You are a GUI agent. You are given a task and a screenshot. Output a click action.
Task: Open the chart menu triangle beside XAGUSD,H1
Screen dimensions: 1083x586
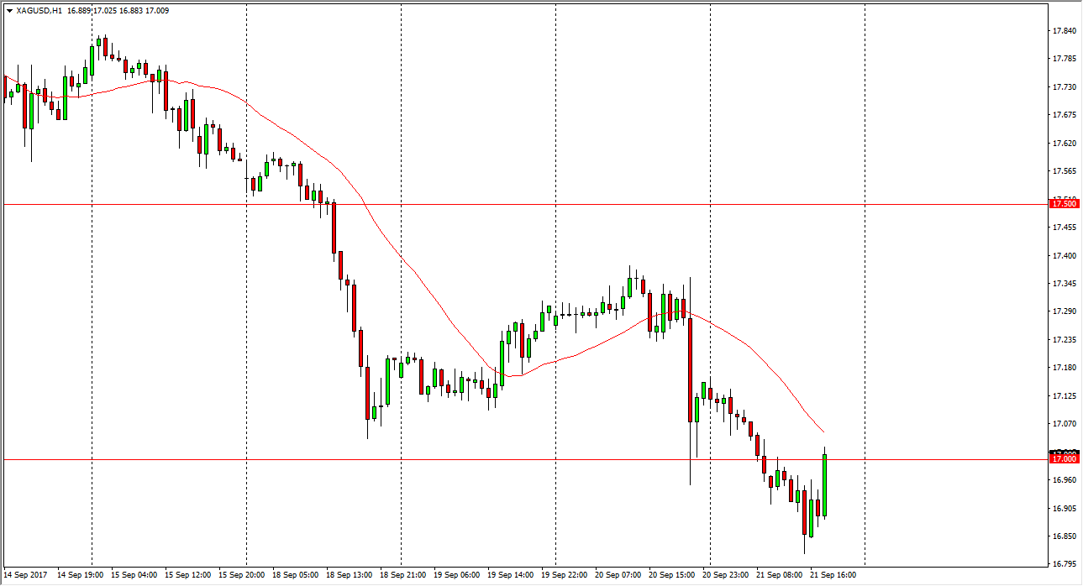coord(9,11)
